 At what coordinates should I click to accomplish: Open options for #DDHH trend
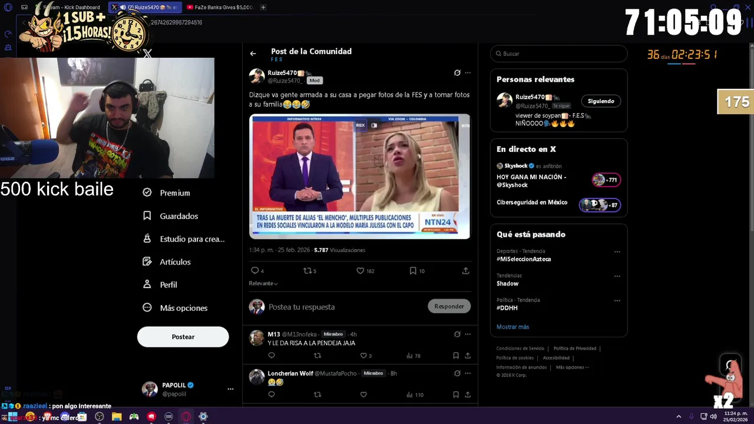pyautogui.click(x=617, y=300)
